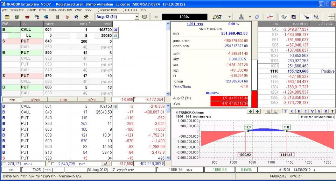Click the hammer and wrench tools icon
336x181 pixels.
[86, 17]
